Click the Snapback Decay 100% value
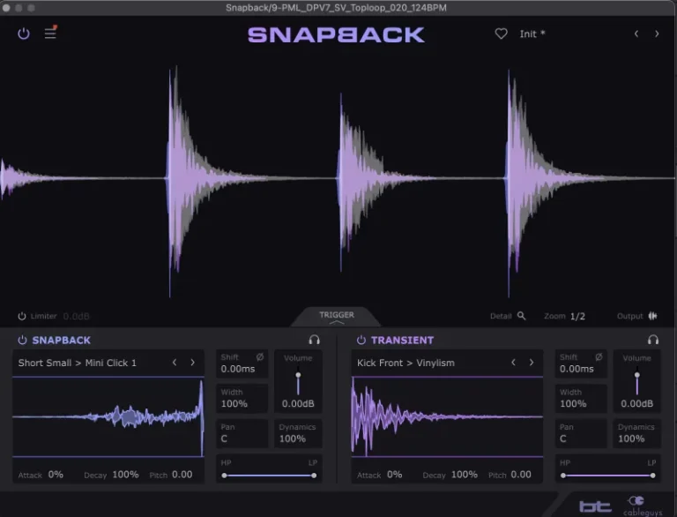Screen dimensions: 677x517 pyautogui.click(x=125, y=475)
